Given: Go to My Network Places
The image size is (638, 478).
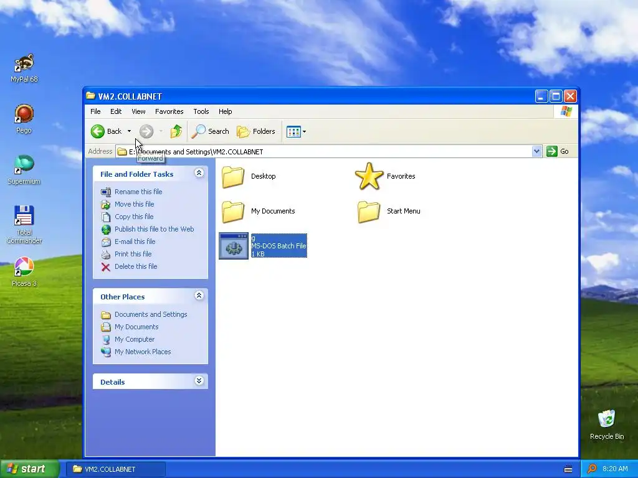Looking at the screenshot, I should [143, 352].
